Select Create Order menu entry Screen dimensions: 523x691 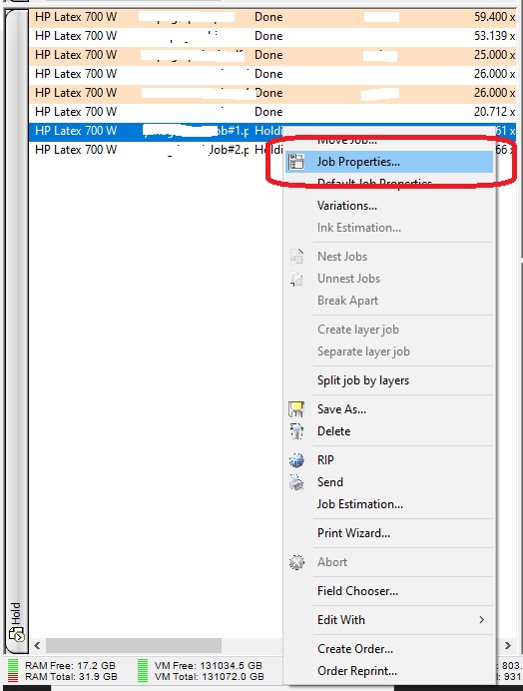pos(355,649)
